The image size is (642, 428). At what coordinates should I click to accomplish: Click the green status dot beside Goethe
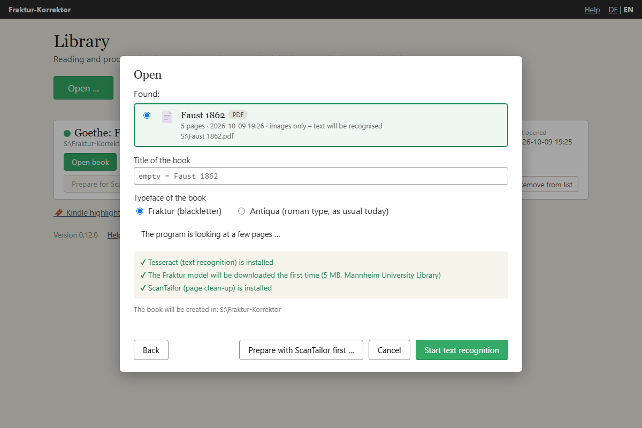pyautogui.click(x=67, y=133)
